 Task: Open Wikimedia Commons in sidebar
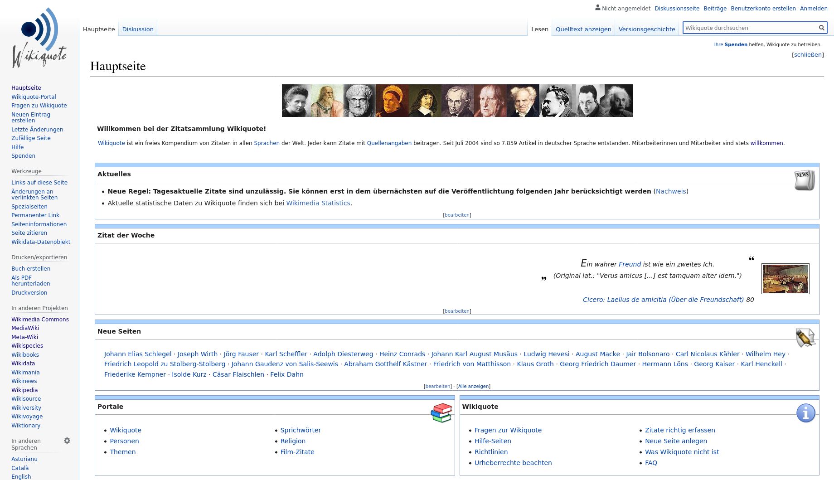[40, 319]
